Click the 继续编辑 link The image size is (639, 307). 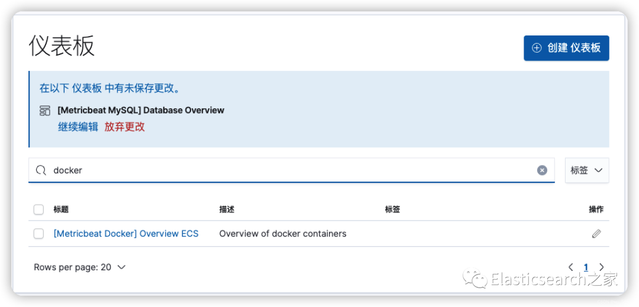[x=78, y=127]
